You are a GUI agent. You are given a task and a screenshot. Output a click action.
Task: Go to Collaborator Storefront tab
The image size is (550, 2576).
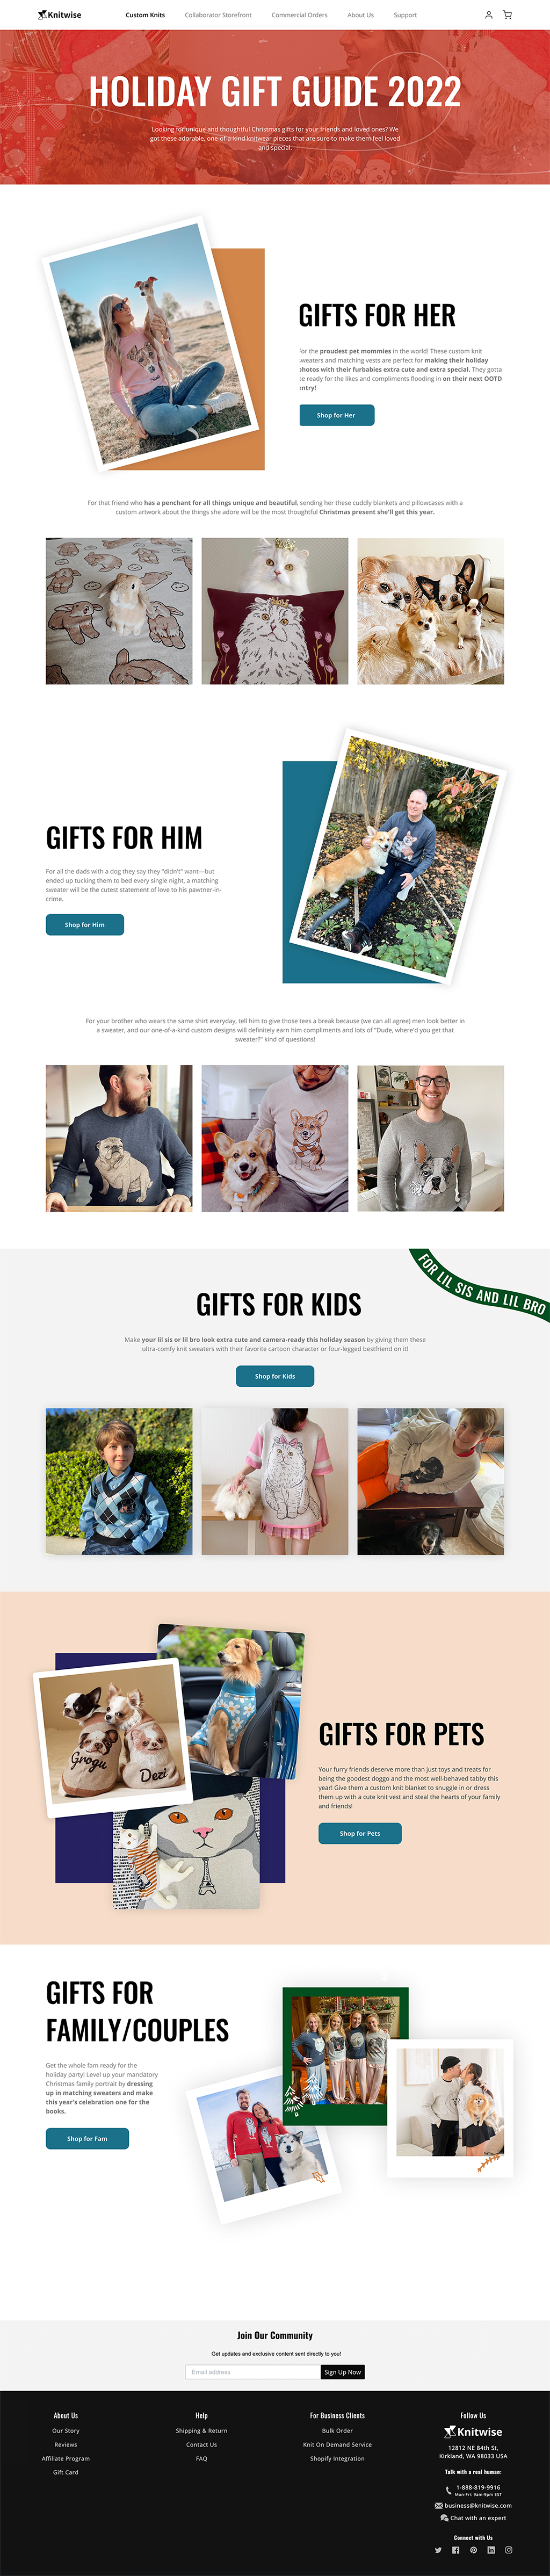tap(218, 15)
